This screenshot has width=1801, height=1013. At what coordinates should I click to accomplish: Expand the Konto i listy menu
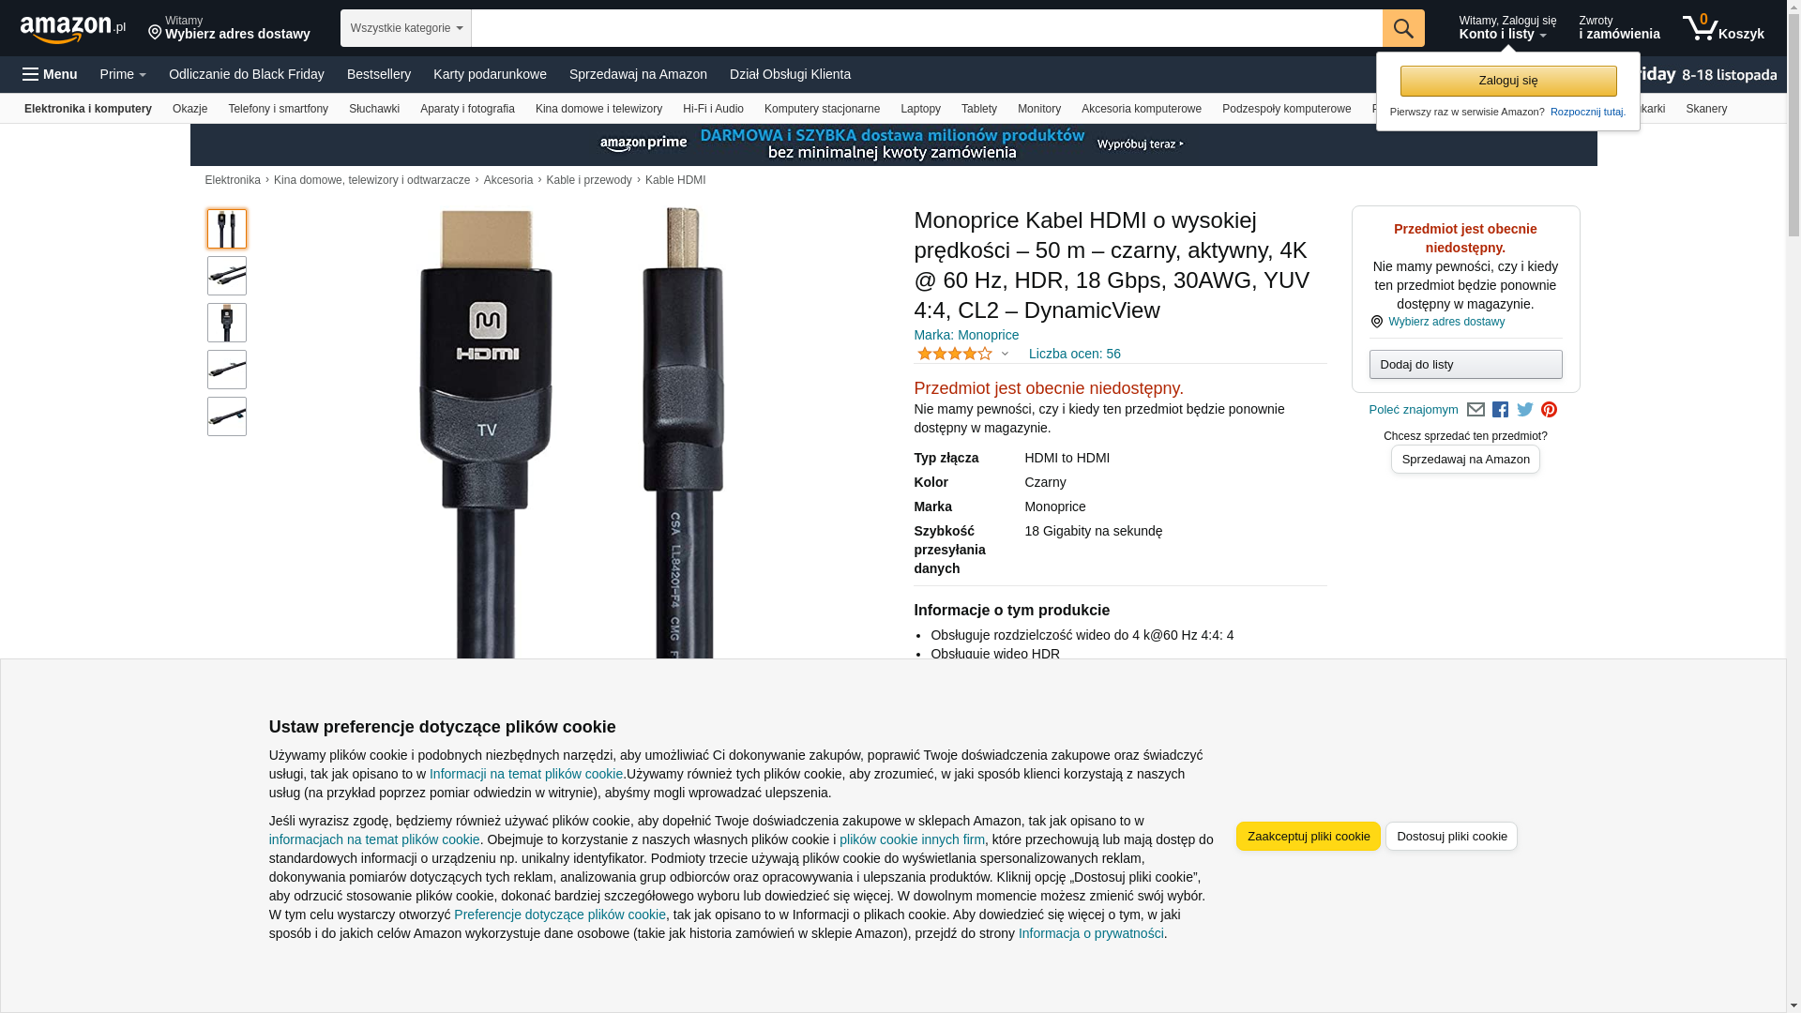point(1507,28)
